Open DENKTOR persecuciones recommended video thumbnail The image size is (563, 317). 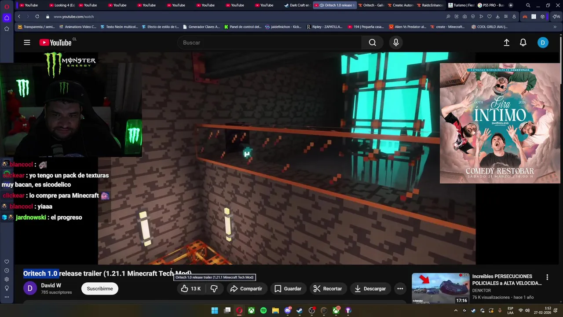pos(440,288)
